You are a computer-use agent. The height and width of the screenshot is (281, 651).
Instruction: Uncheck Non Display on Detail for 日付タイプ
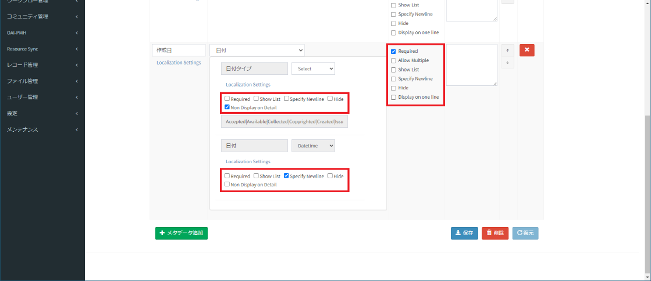[227, 107]
